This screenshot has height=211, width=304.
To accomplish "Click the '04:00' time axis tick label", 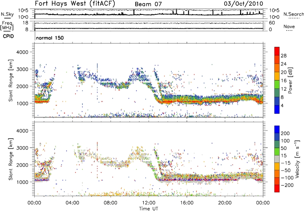I will (72, 203).
